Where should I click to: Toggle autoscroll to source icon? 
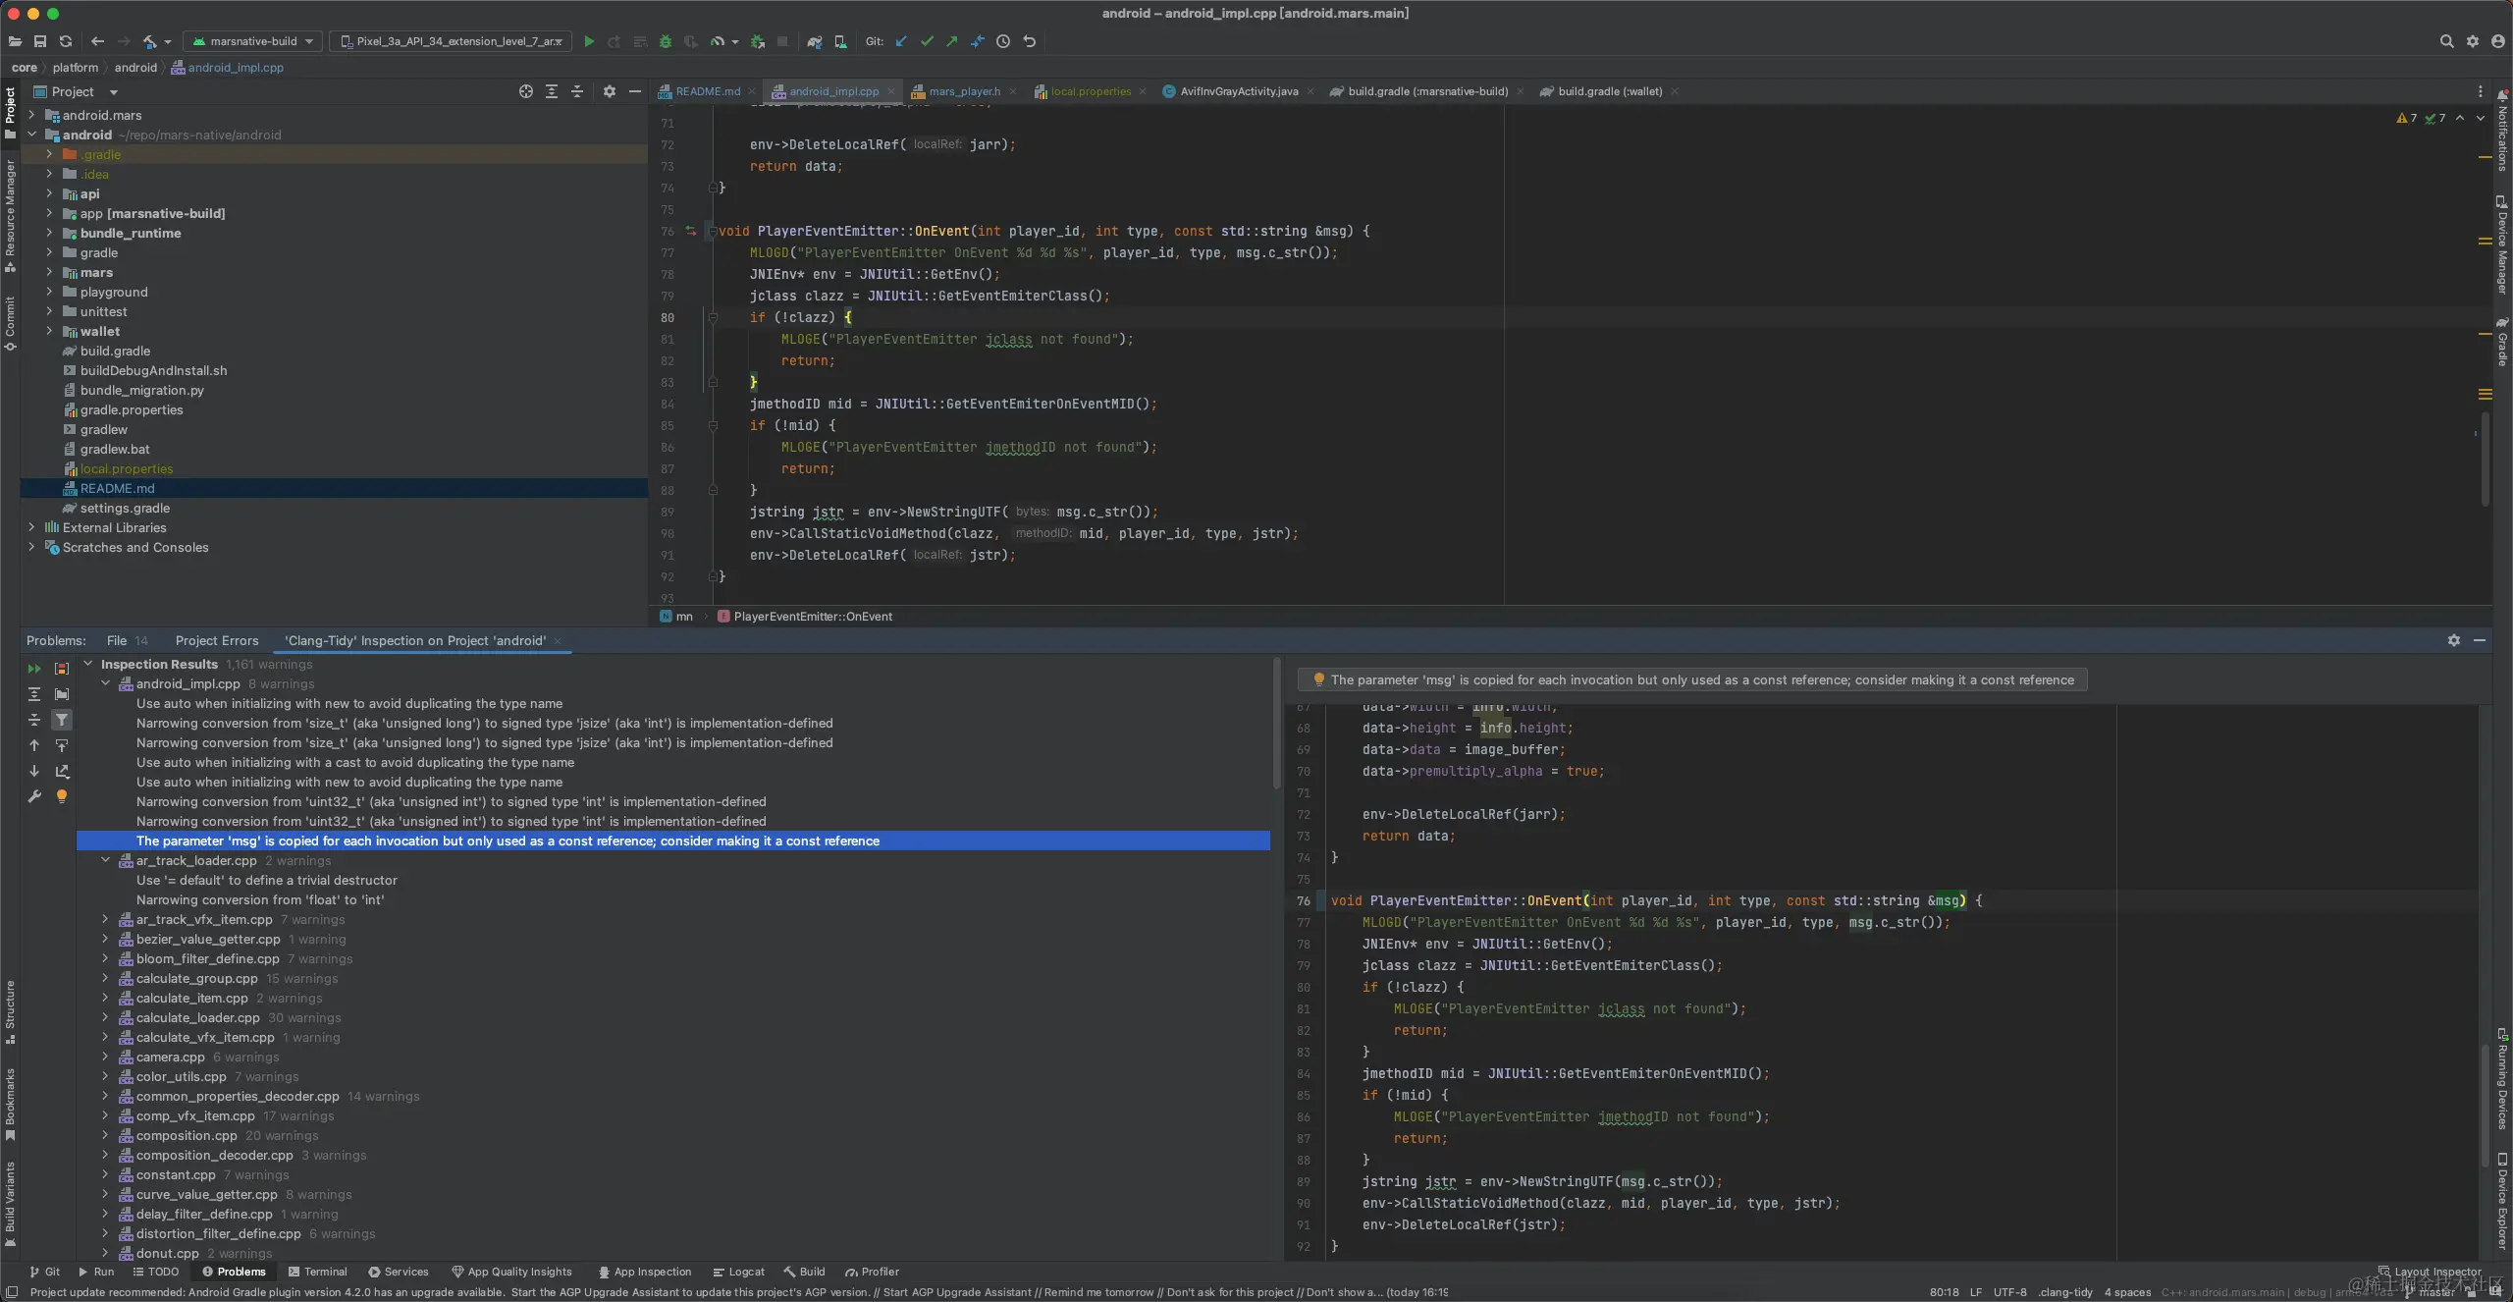pyautogui.click(x=62, y=745)
